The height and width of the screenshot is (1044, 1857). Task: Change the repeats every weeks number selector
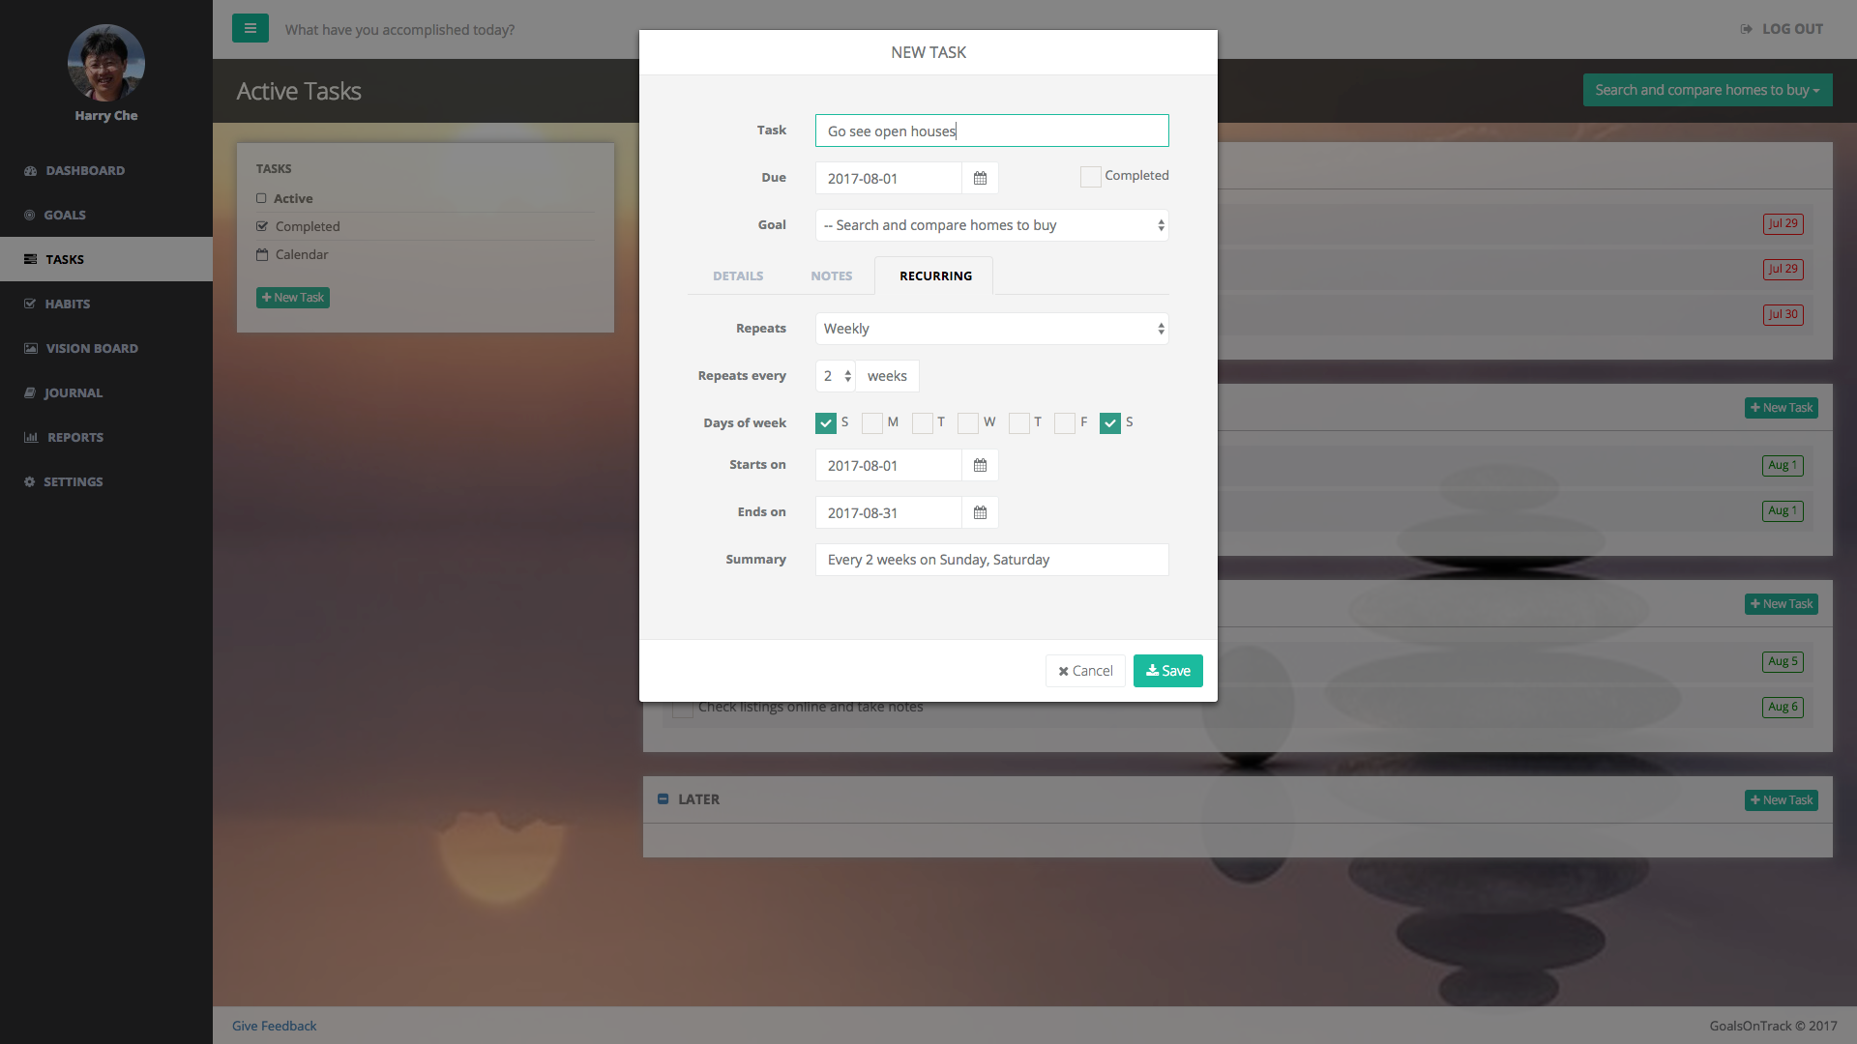coord(836,376)
